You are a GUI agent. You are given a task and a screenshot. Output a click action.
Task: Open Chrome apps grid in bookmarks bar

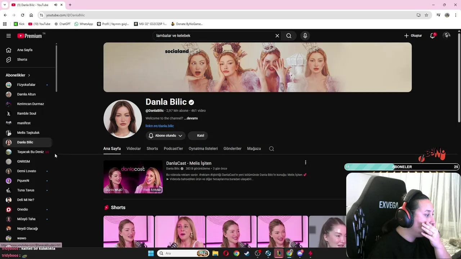click(x=5, y=24)
